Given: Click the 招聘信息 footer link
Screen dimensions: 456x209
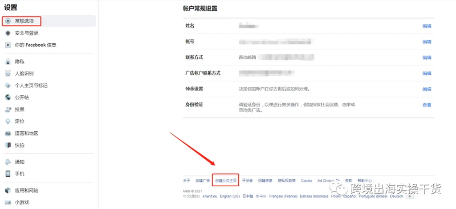Looking at the screenshot, I should pyautogui.click(x=265, y=181).
